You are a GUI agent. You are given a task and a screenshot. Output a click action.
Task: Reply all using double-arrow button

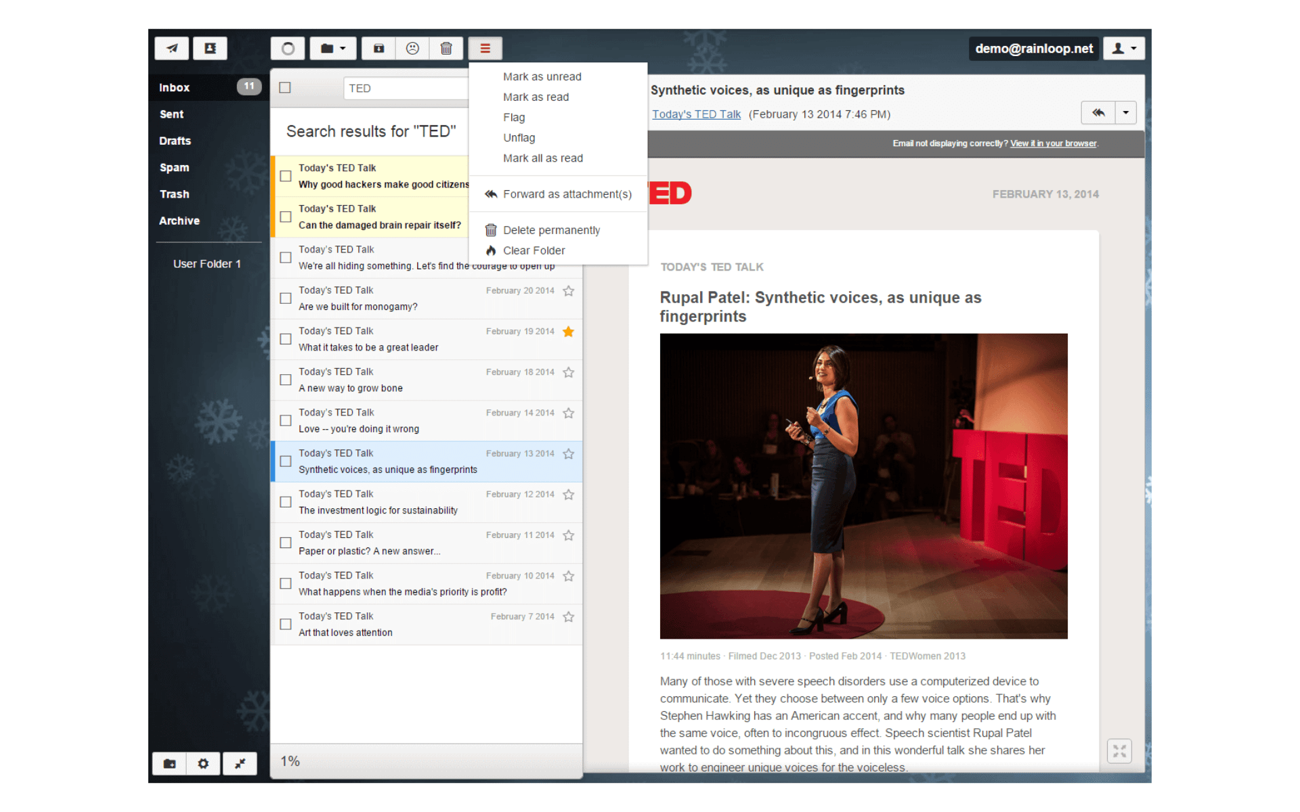pyautogui.click(x=1098, y=112)
